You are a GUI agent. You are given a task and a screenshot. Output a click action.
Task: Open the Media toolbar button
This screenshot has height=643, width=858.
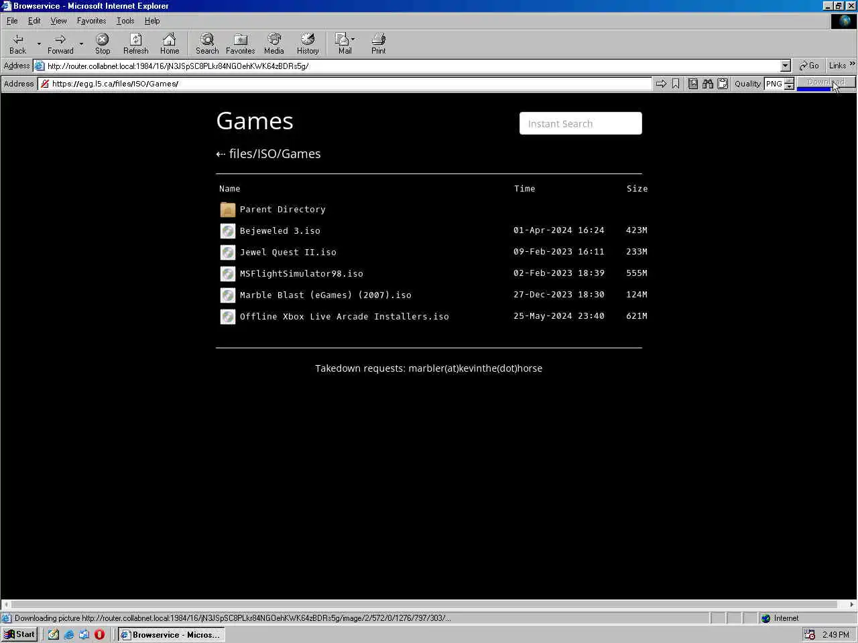pos(274,44)
